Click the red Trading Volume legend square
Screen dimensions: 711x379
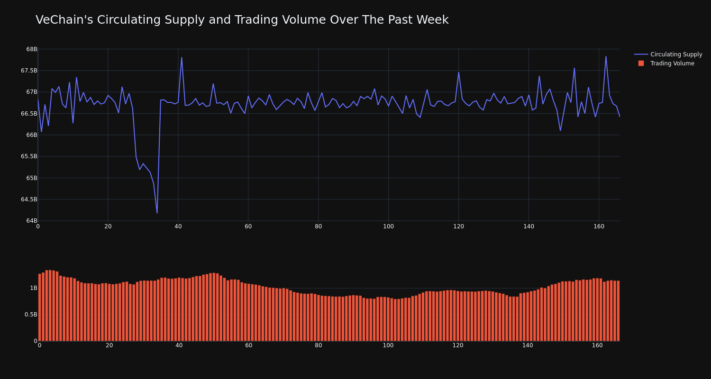pos(641,63)
